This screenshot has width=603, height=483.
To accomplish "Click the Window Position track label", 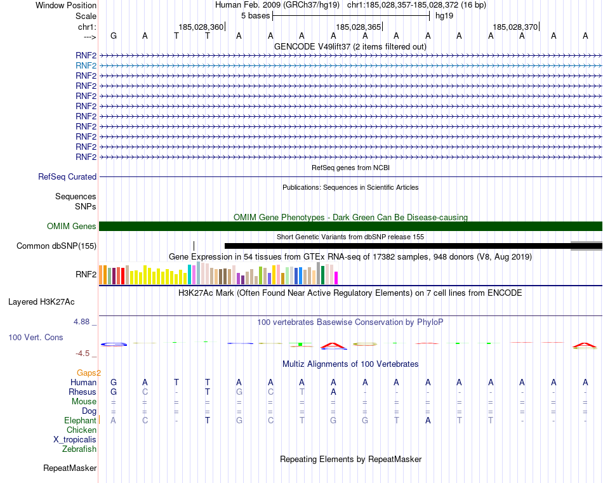I will (x=66, y=5).
